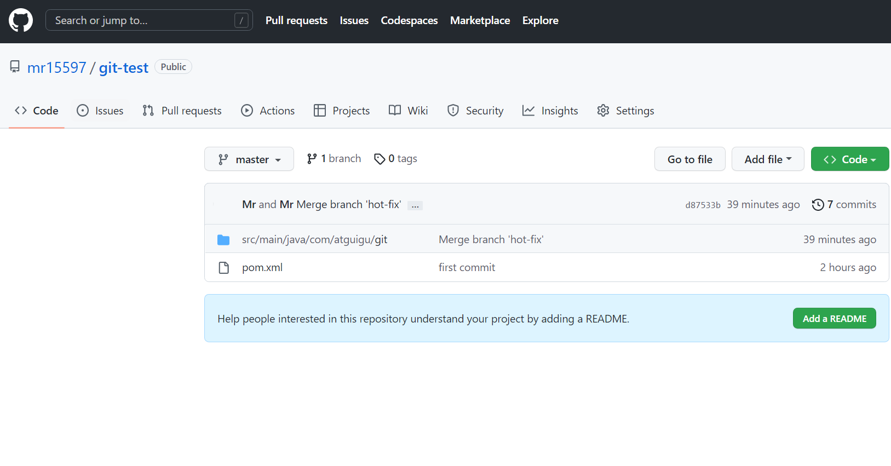The image size is (891, 466).
Task: Click the Issues tab circle-dot icon
Action: (83, 111)
